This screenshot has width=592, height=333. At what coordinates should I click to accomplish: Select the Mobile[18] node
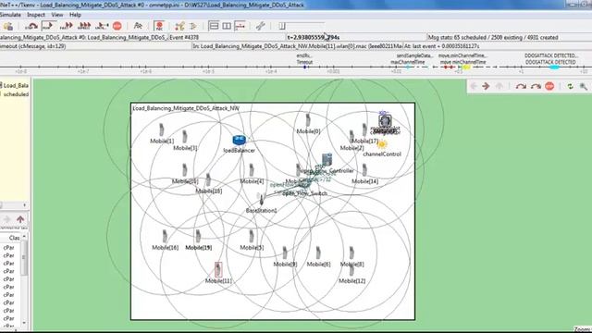[x=208, y=180]
